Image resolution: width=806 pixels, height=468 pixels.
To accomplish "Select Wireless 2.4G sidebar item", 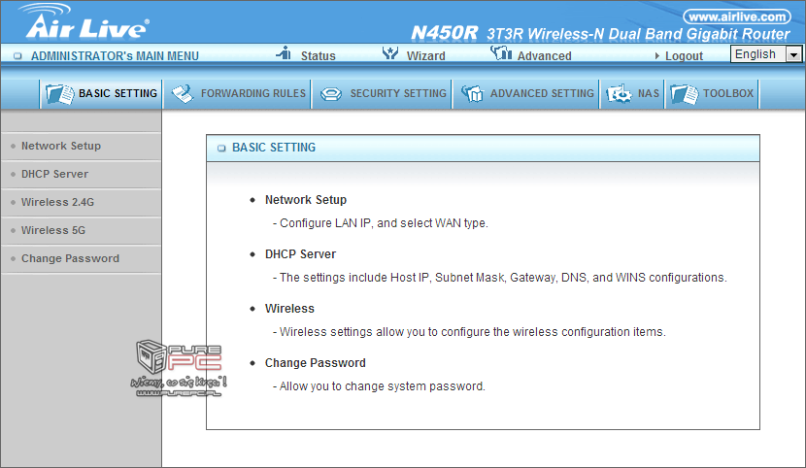I will (x=57, y=202).
